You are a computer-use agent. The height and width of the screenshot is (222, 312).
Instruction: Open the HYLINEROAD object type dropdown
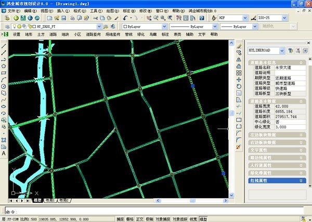click(x=282, y=50)
